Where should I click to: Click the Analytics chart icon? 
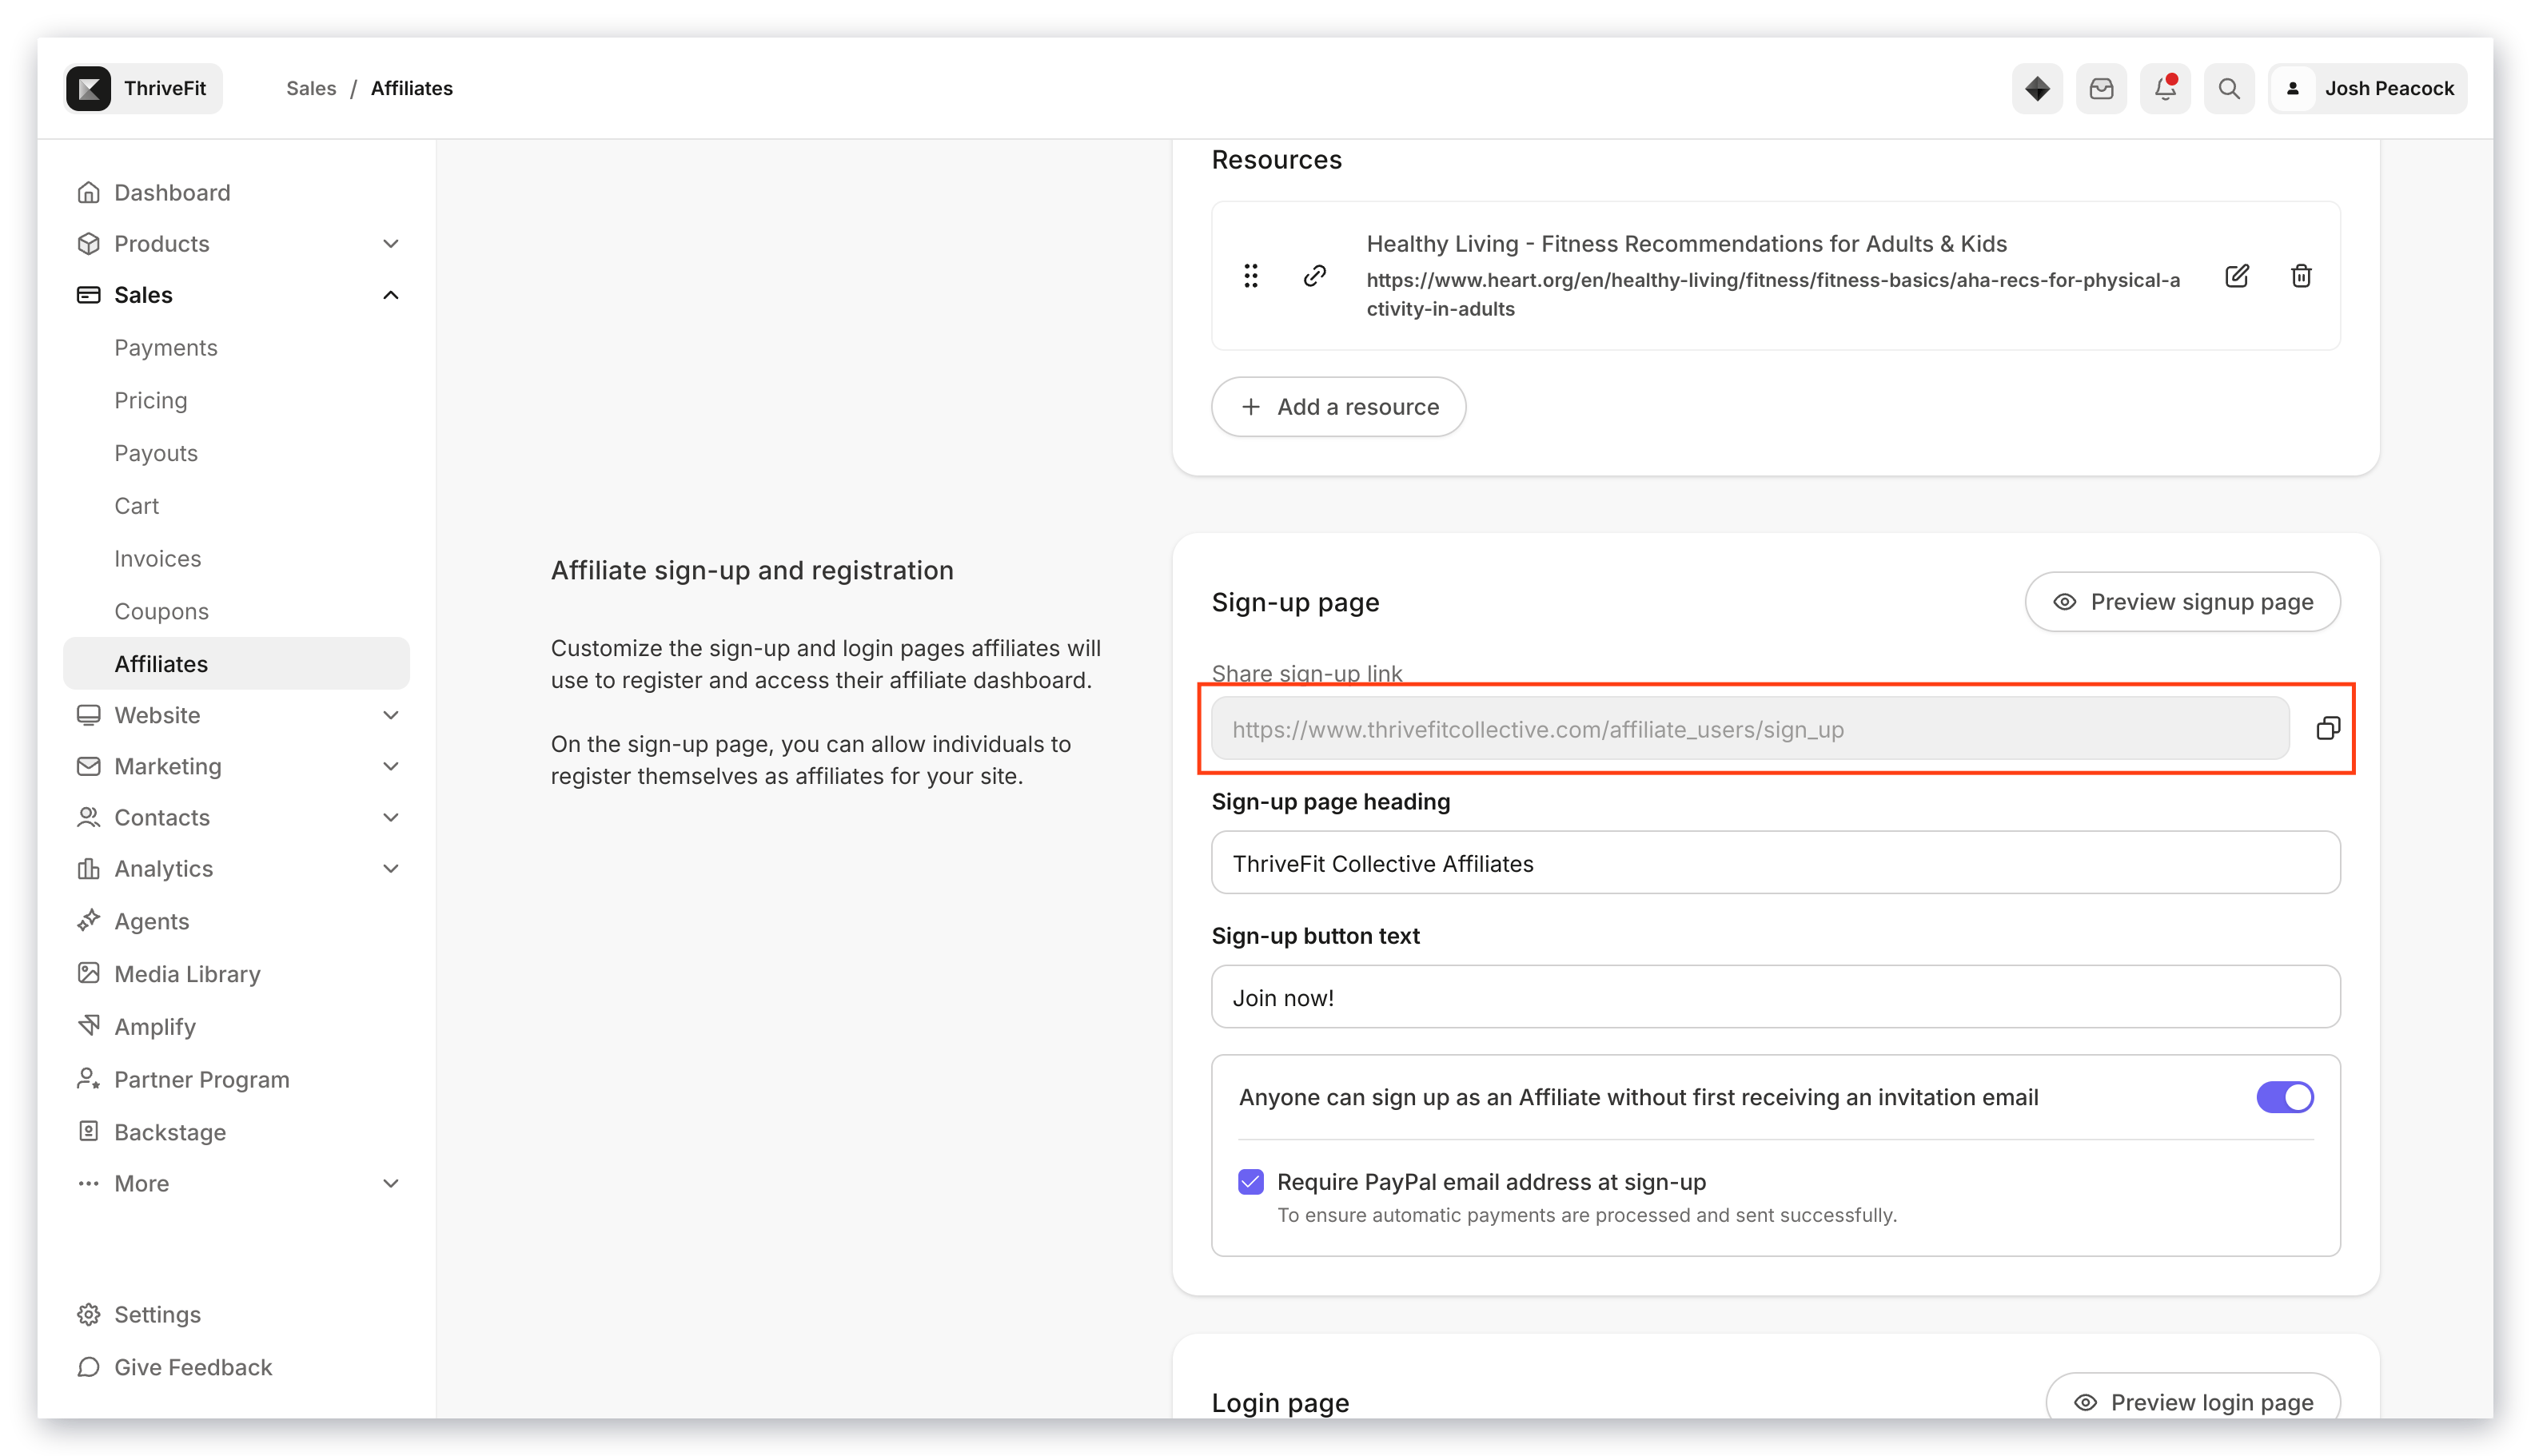coord(89,868)
